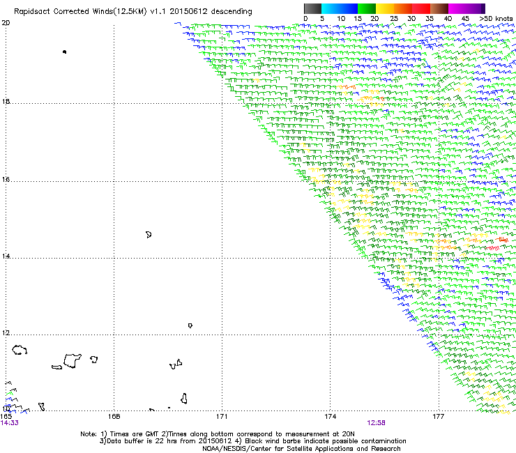This screenshot has height=453, width=516.
Task: Click the latitude label 14
Action: 6,256
